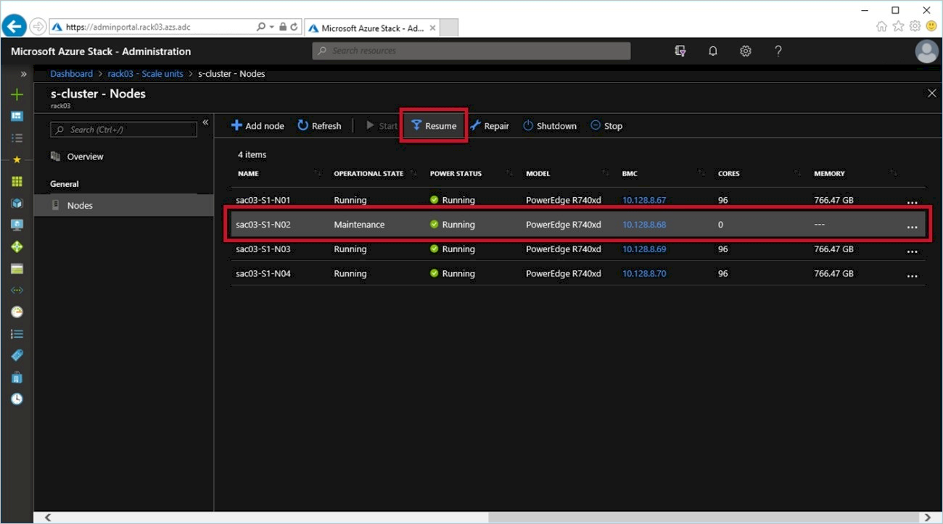Open the Help question mark
This screenshot has width=943, height=524.
click(x=778, y=51)
